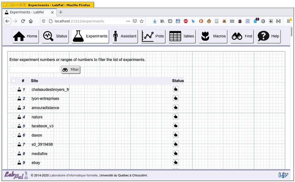Screen dimensions: 295x182
Task: Open the Tables page
Action: click(x=182, y=36)
